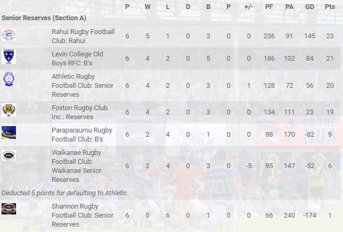Click the Levin College Old Boys crest
This screenshot has height=232, width=343.
9,56
